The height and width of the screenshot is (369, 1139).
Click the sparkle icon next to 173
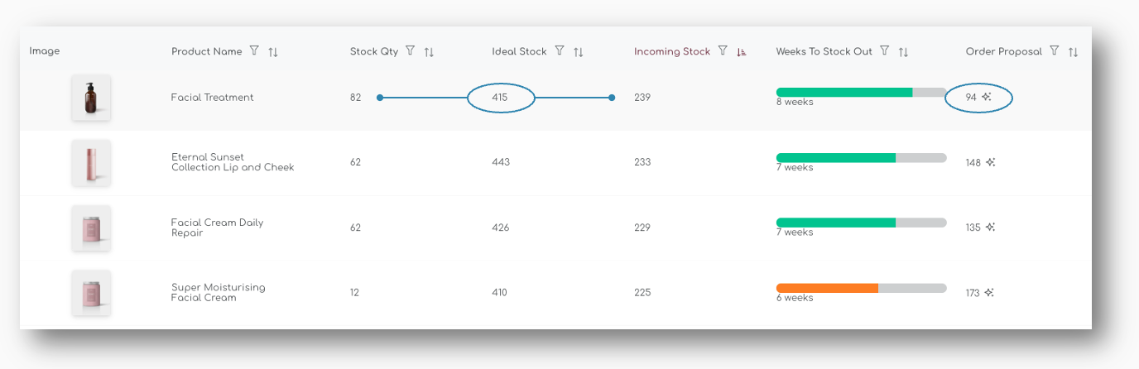tap(990, 293)
